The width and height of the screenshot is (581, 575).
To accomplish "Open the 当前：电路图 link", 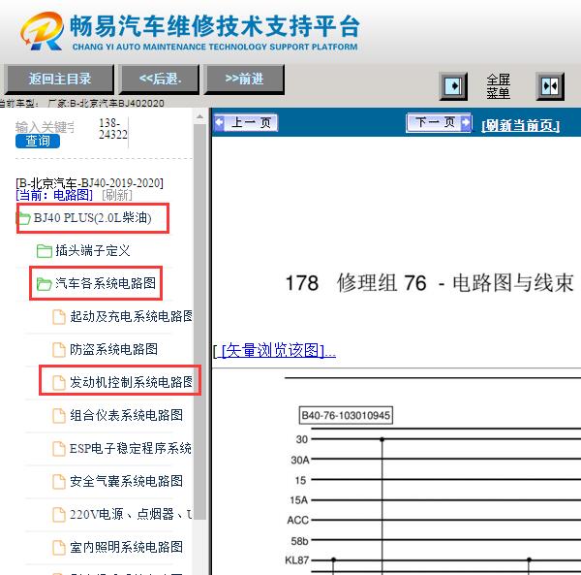I will [x=54, y=195].
